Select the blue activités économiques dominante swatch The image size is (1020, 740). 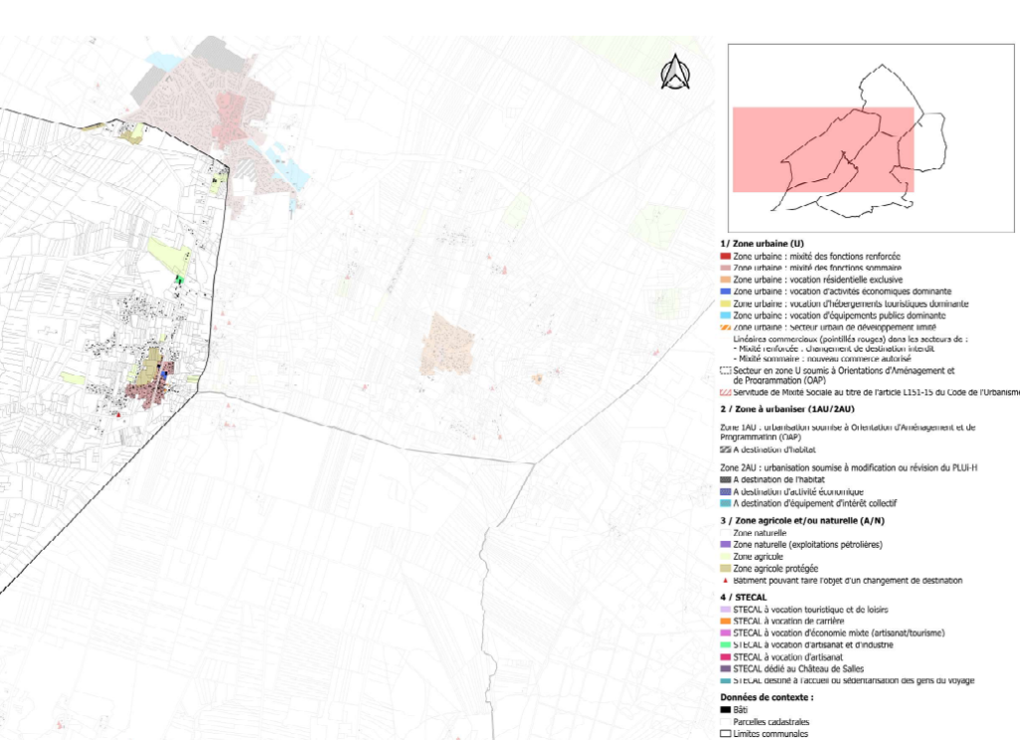tap(724, 291)
